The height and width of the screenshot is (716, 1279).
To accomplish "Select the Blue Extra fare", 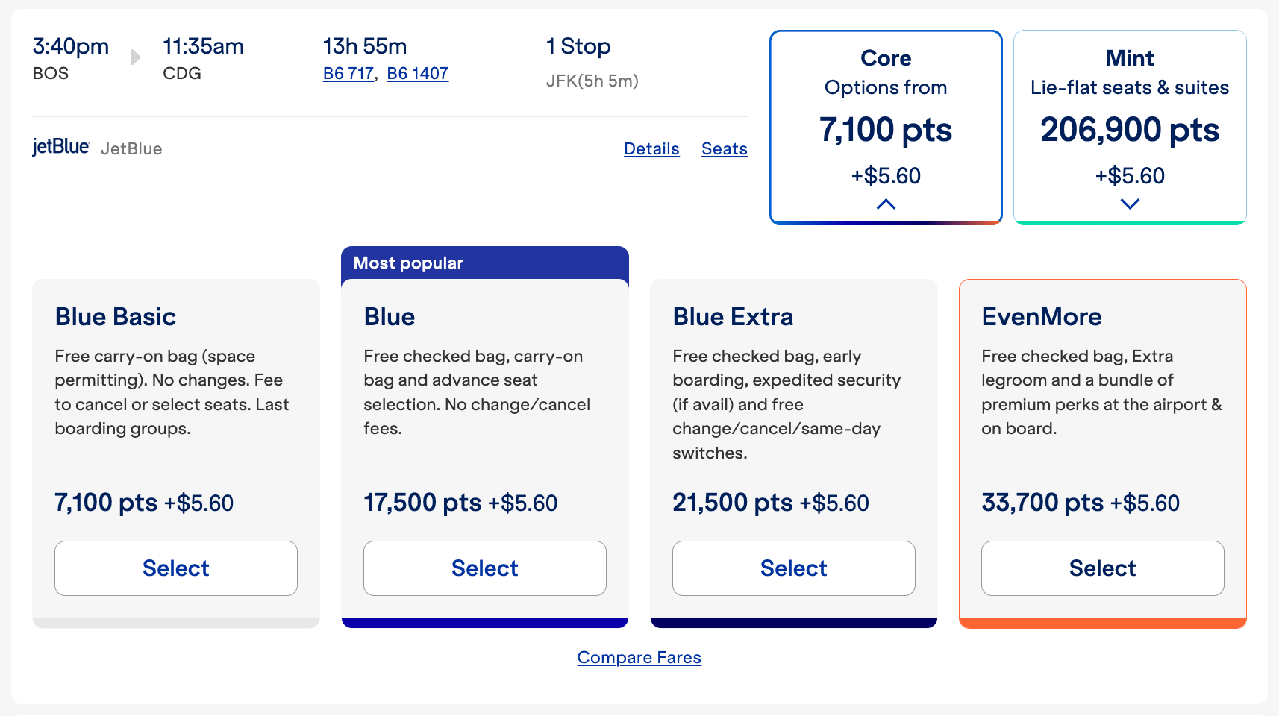I will tap(793, 568).
